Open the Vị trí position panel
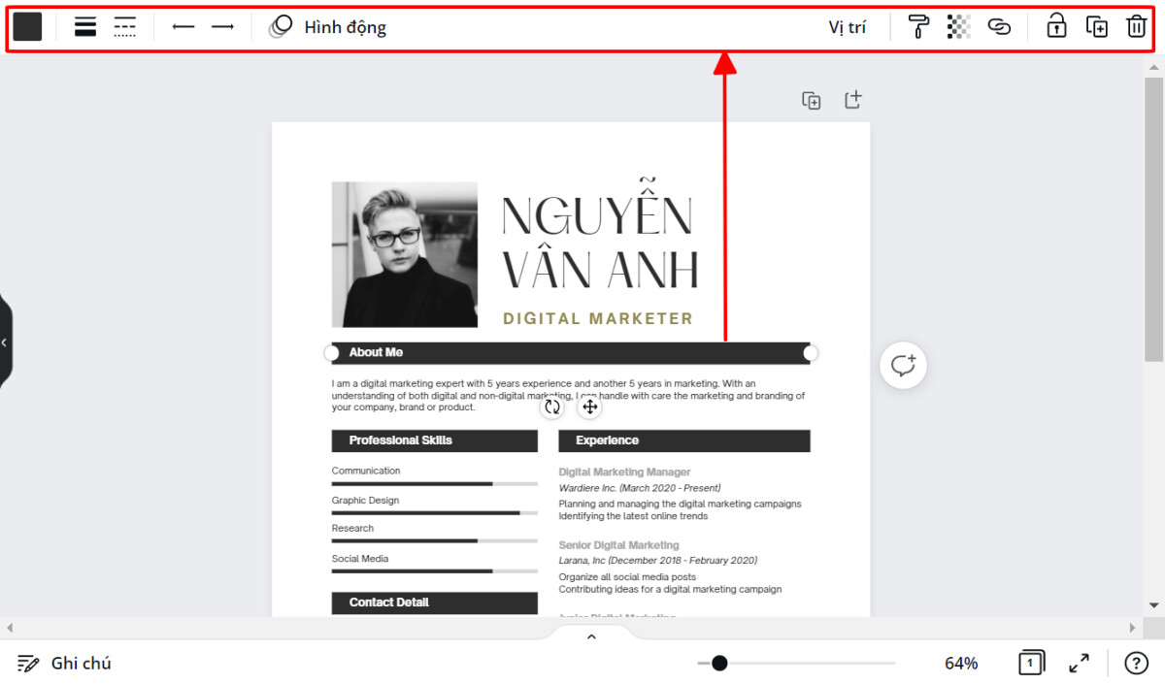1165x684 pixels. click(848, 27)
